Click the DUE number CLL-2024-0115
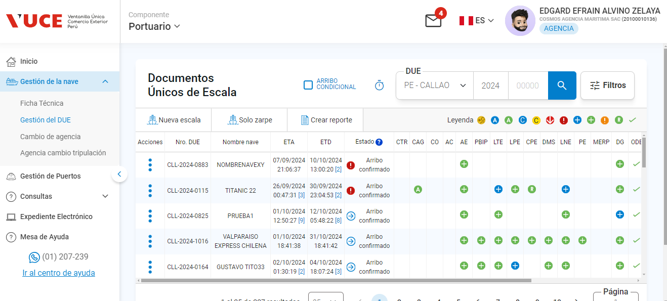This screenshot has width=667, height=301. pyautogui.click(x=188, y=191)
